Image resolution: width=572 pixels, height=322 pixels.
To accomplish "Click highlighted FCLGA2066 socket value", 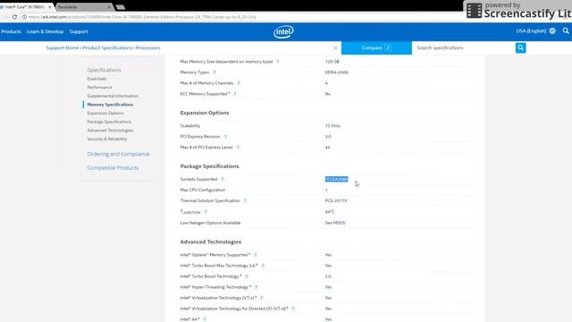I will (336, 179).
